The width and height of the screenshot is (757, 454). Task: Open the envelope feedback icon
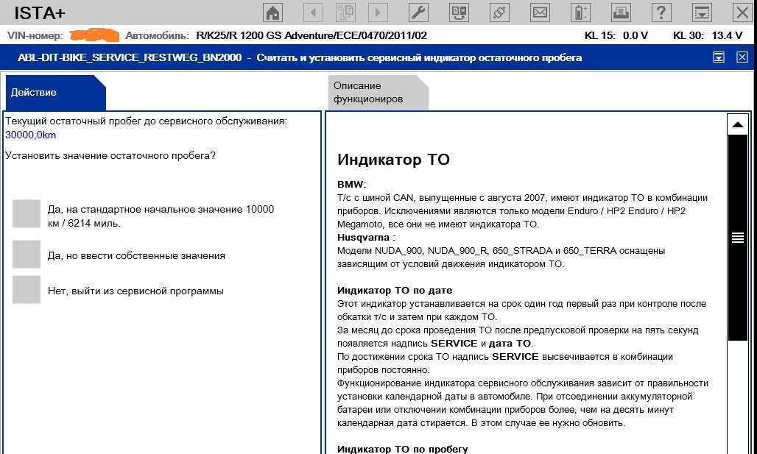pos(540,13)
